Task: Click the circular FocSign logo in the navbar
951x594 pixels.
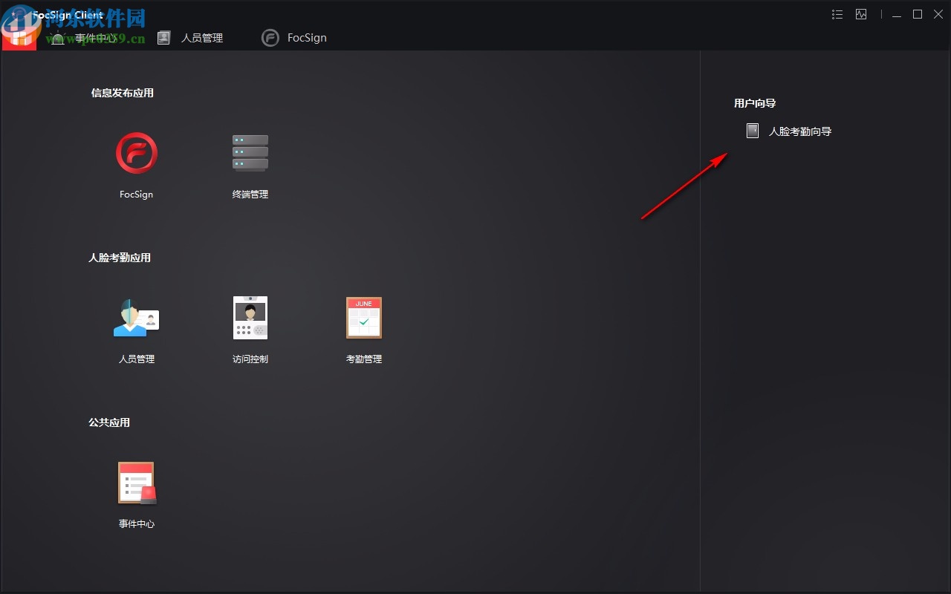Action: (x=270, y=37)
